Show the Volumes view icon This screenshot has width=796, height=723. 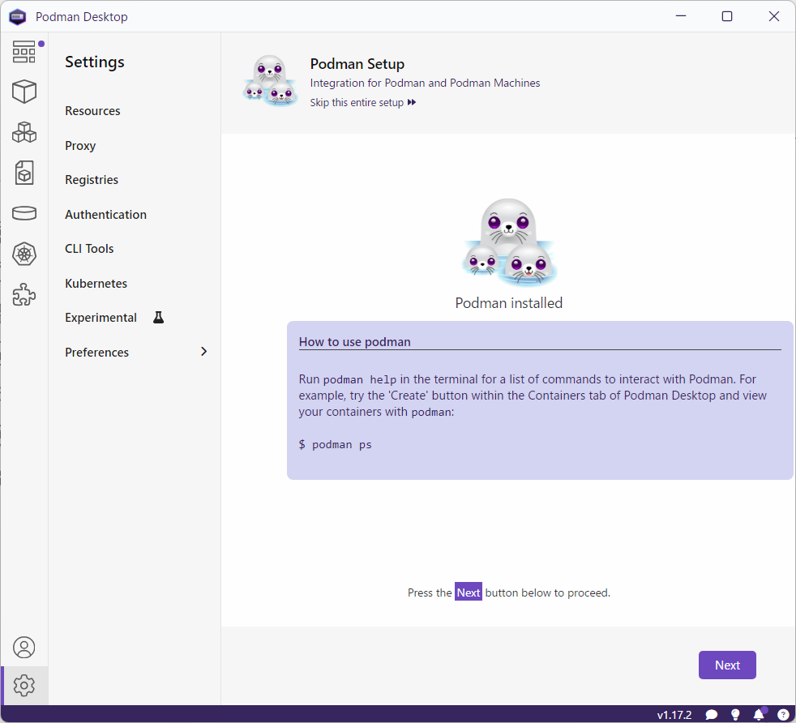24,213
